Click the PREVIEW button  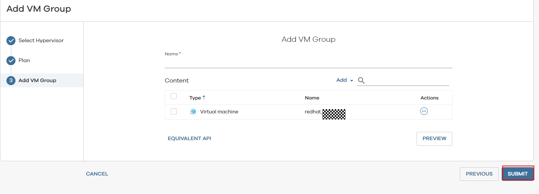(x=434, y=139)
